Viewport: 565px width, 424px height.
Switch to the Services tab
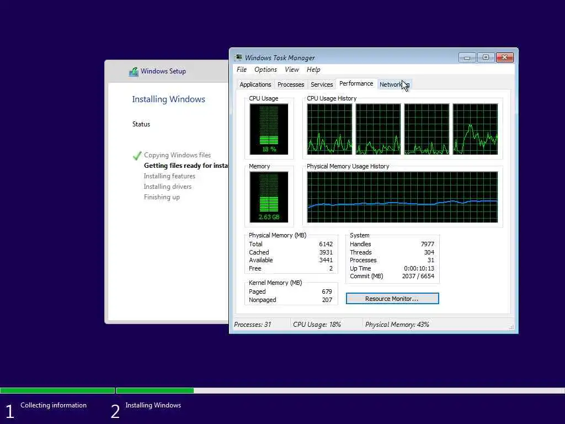click(x=322, y=84)
